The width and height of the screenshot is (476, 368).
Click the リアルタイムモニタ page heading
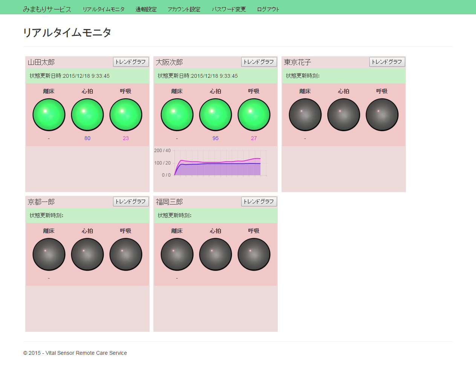67,32
